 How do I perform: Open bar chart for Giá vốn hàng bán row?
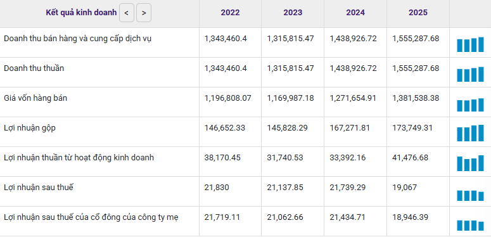pos(470,105)
